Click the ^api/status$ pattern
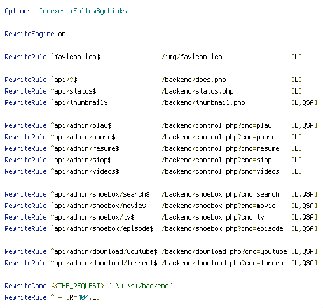 pos(74,91)
